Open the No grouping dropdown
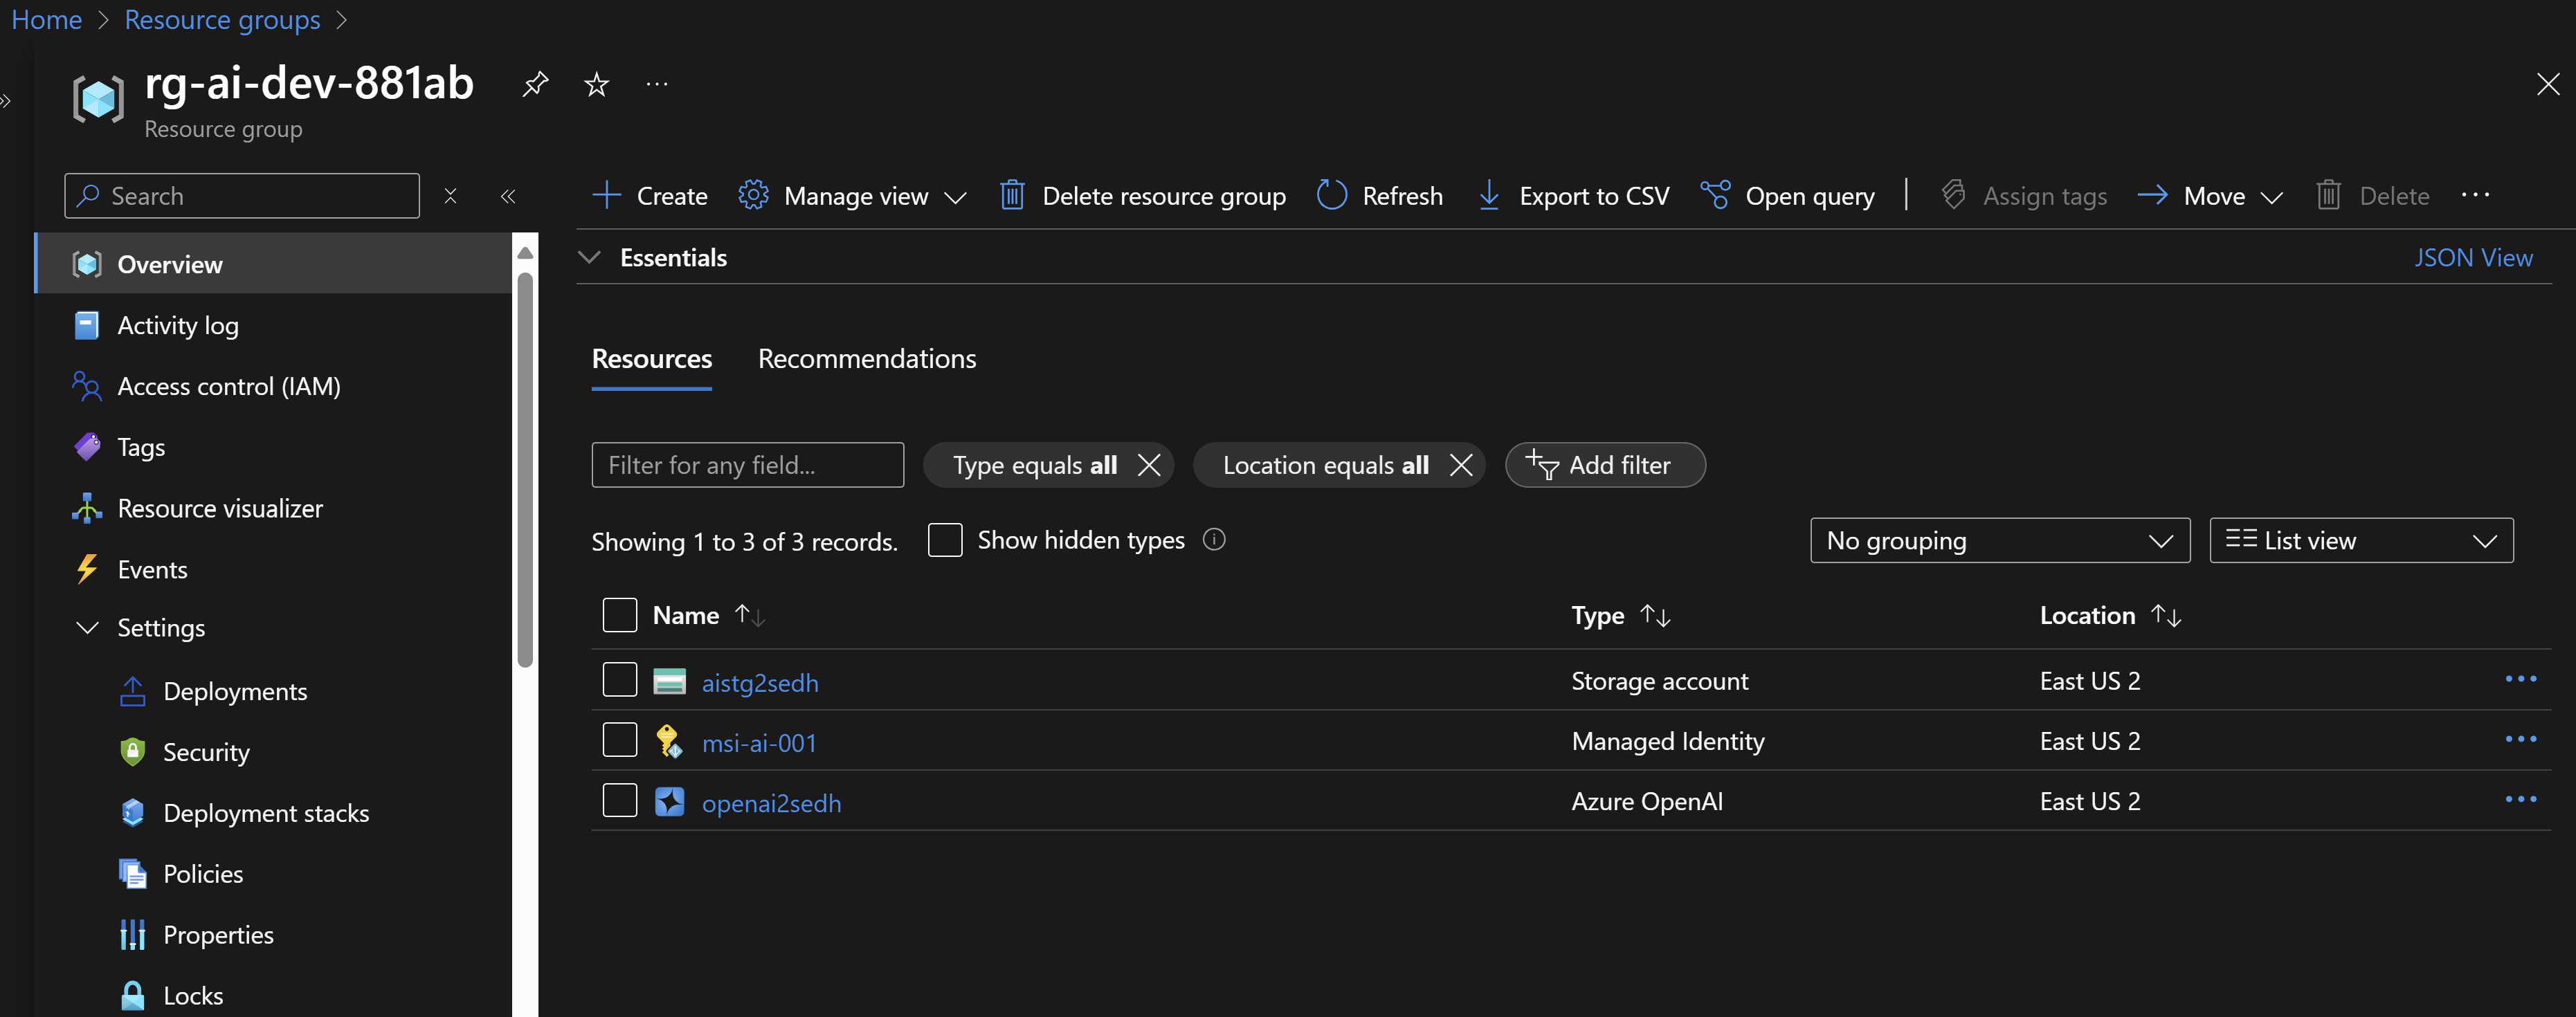 tap(2000, 541)
